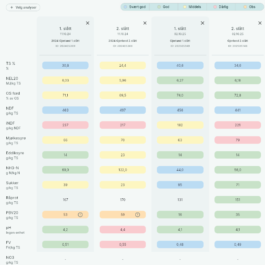This screenshot has width=265, height=265.
Task: Toggle the God legend filter
Action: click(x=164, y=7)
